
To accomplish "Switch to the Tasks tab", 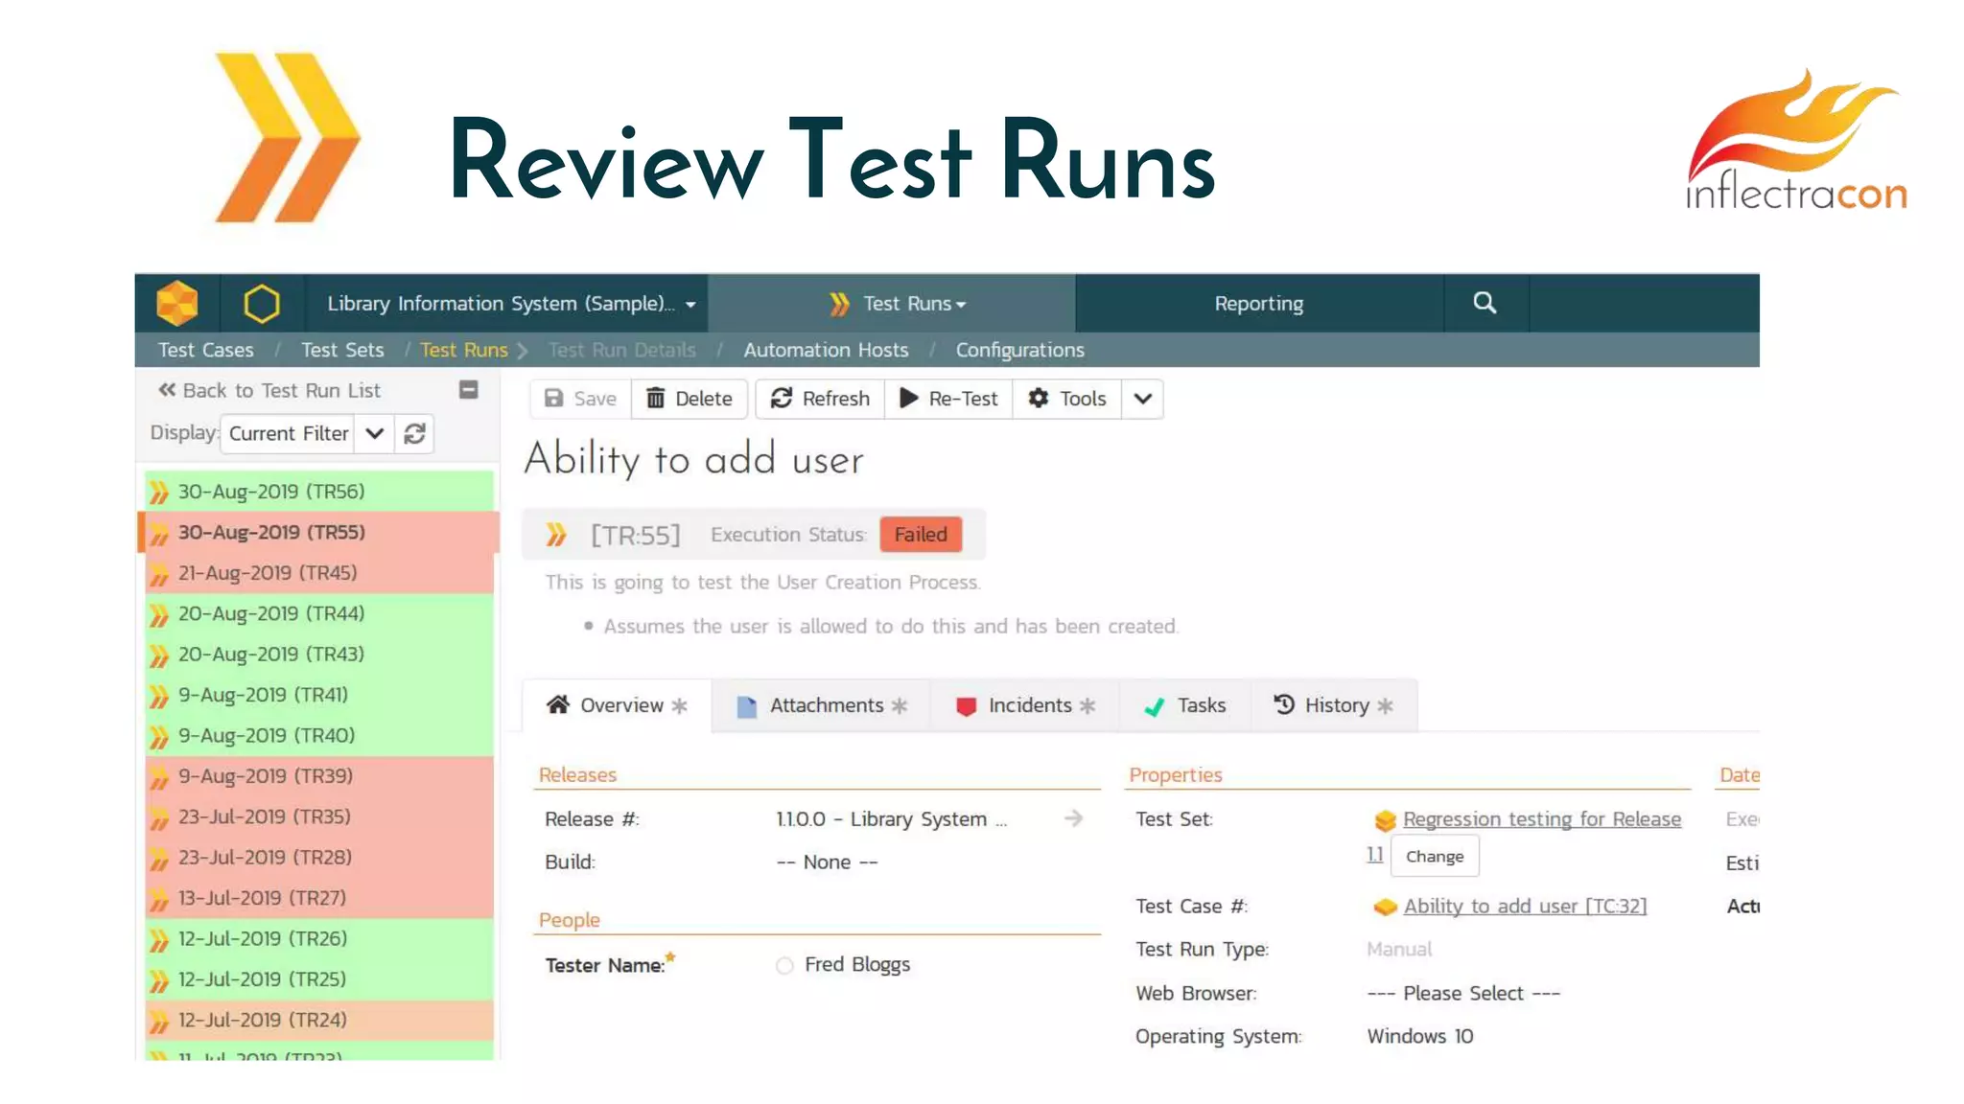I will tap(1185, 706).
